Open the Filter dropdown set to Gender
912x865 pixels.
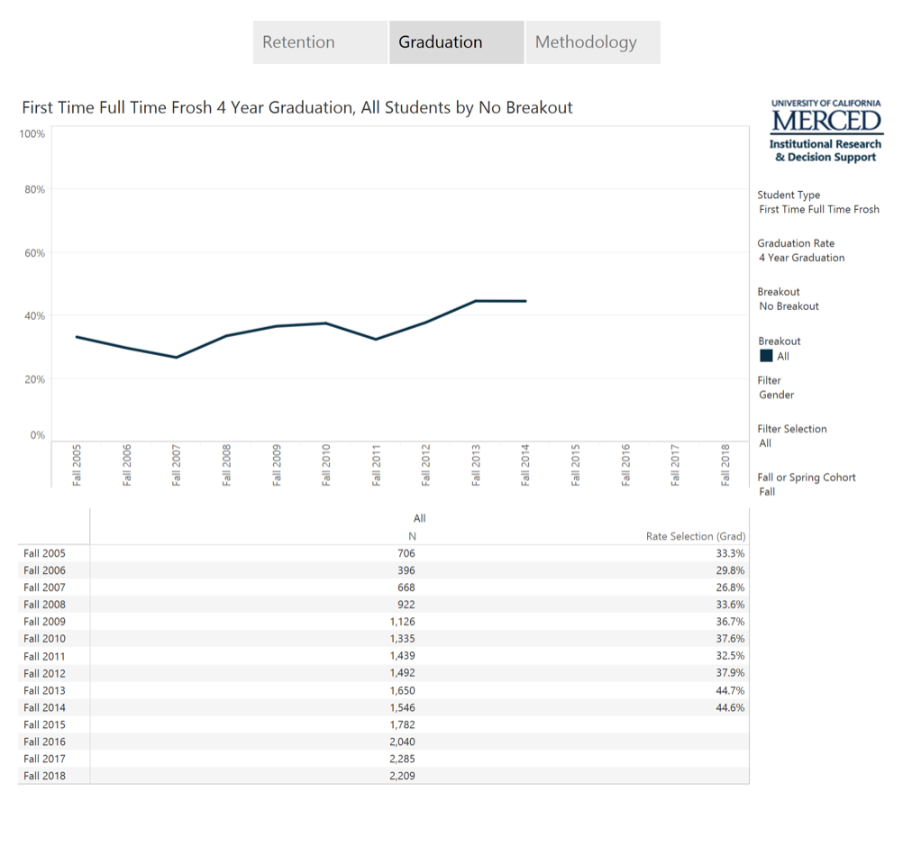[776, 395]
